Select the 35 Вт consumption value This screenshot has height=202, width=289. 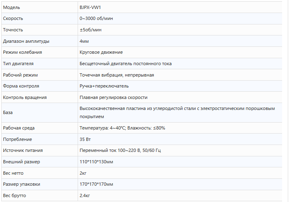[x=85, y=139]
